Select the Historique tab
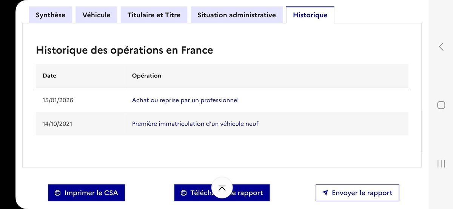The height and width of the screenshot is (209, 453). pyautogui.click(x=310, y=15)
